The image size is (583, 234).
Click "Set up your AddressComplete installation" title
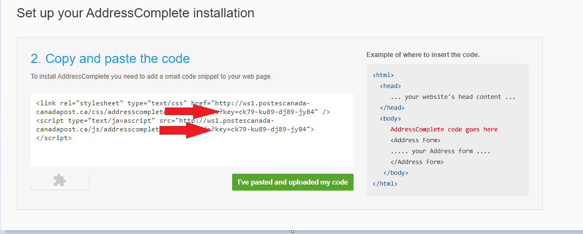pyautogui.click(x=136, y=13)
